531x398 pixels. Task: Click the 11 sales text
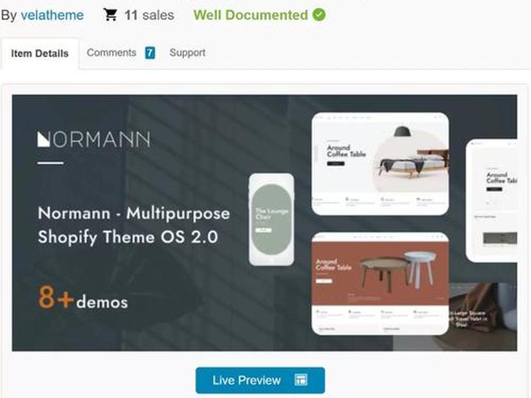click(149, 15)
